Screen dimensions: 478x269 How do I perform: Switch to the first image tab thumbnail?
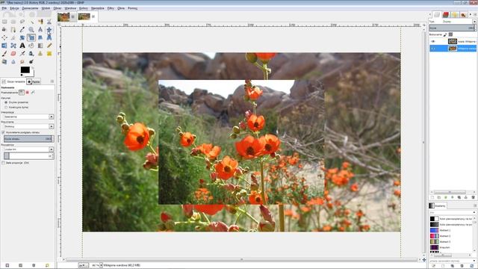63,16
